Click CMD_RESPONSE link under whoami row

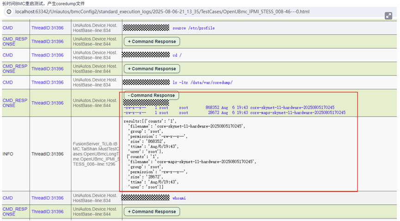click(x=15, y=212)
